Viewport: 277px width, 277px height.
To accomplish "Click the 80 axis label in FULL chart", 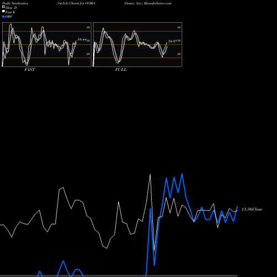I will pos(179,27).
